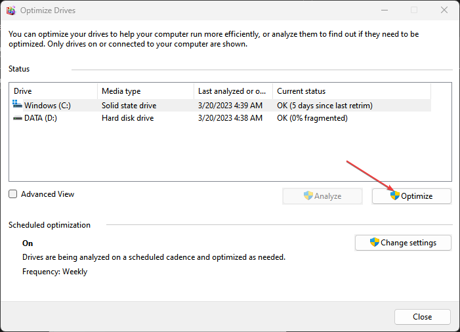
Task: Click the DATA (D:) hard disk icon
Action: pos(18,118)
